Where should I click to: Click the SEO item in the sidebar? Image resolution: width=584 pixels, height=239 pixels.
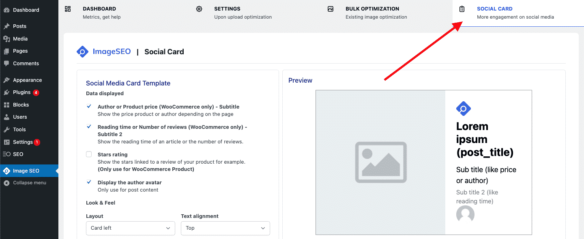tap(17, 154)
